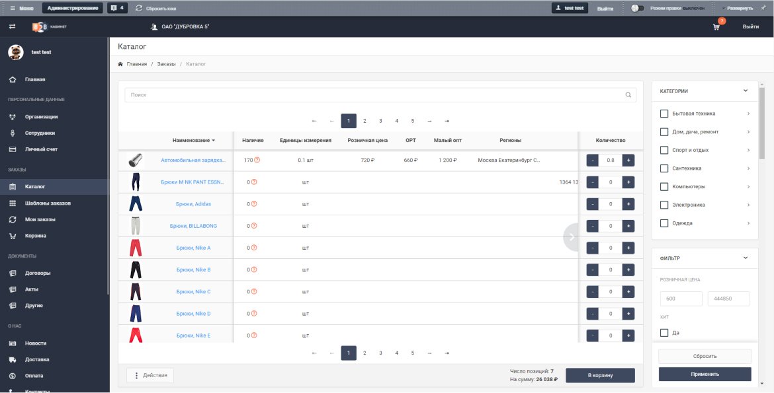Click the minimum retail price field 600
Image resolution: width=774 pixels, height=393 pixels.
(681, 299)
